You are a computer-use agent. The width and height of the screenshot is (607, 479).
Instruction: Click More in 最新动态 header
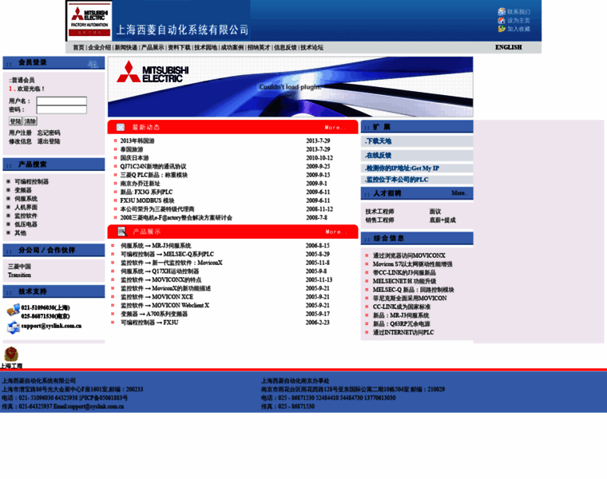pos(335,127)
